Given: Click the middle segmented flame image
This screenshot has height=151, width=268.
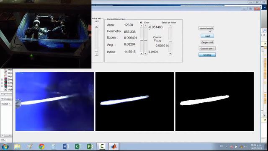Looking at the screenshot, I should pos(134,102).
